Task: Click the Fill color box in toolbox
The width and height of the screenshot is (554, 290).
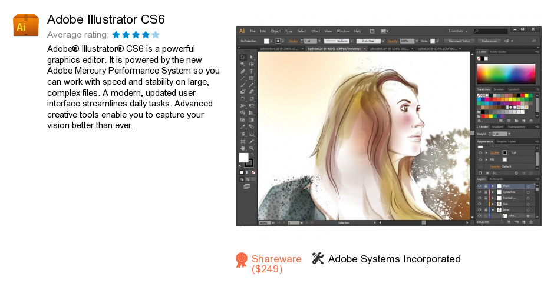Action: point(243,157)
